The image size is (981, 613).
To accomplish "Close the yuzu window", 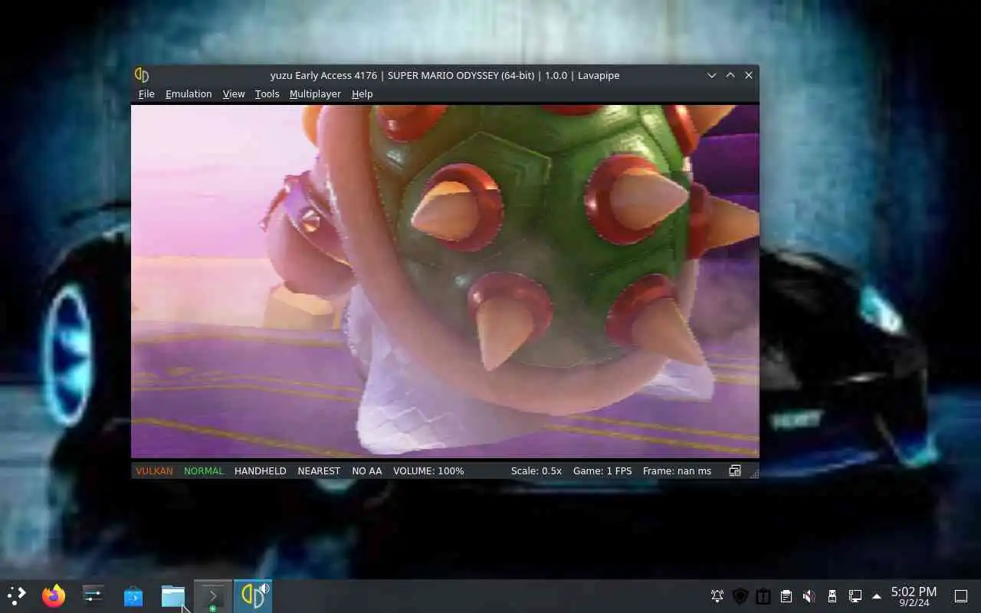I will (x=749, y=75).
